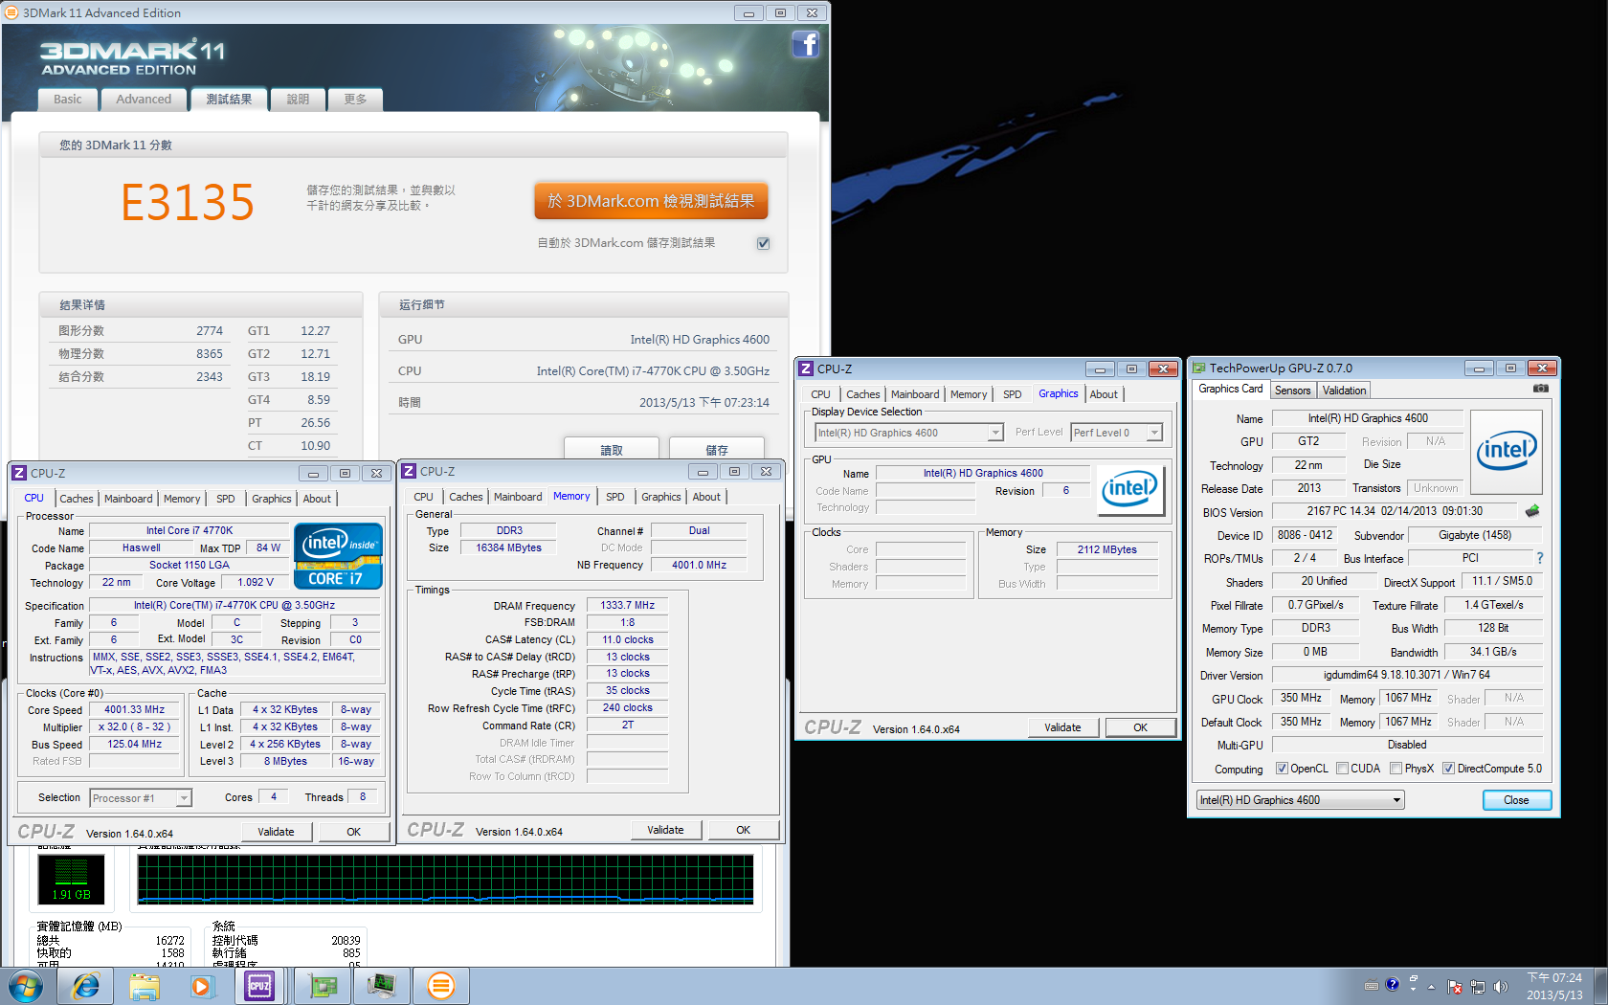1608x1005 pixels.
Task: Open Windows Media Player taskbar icon
Action: [x=201, y=986]
